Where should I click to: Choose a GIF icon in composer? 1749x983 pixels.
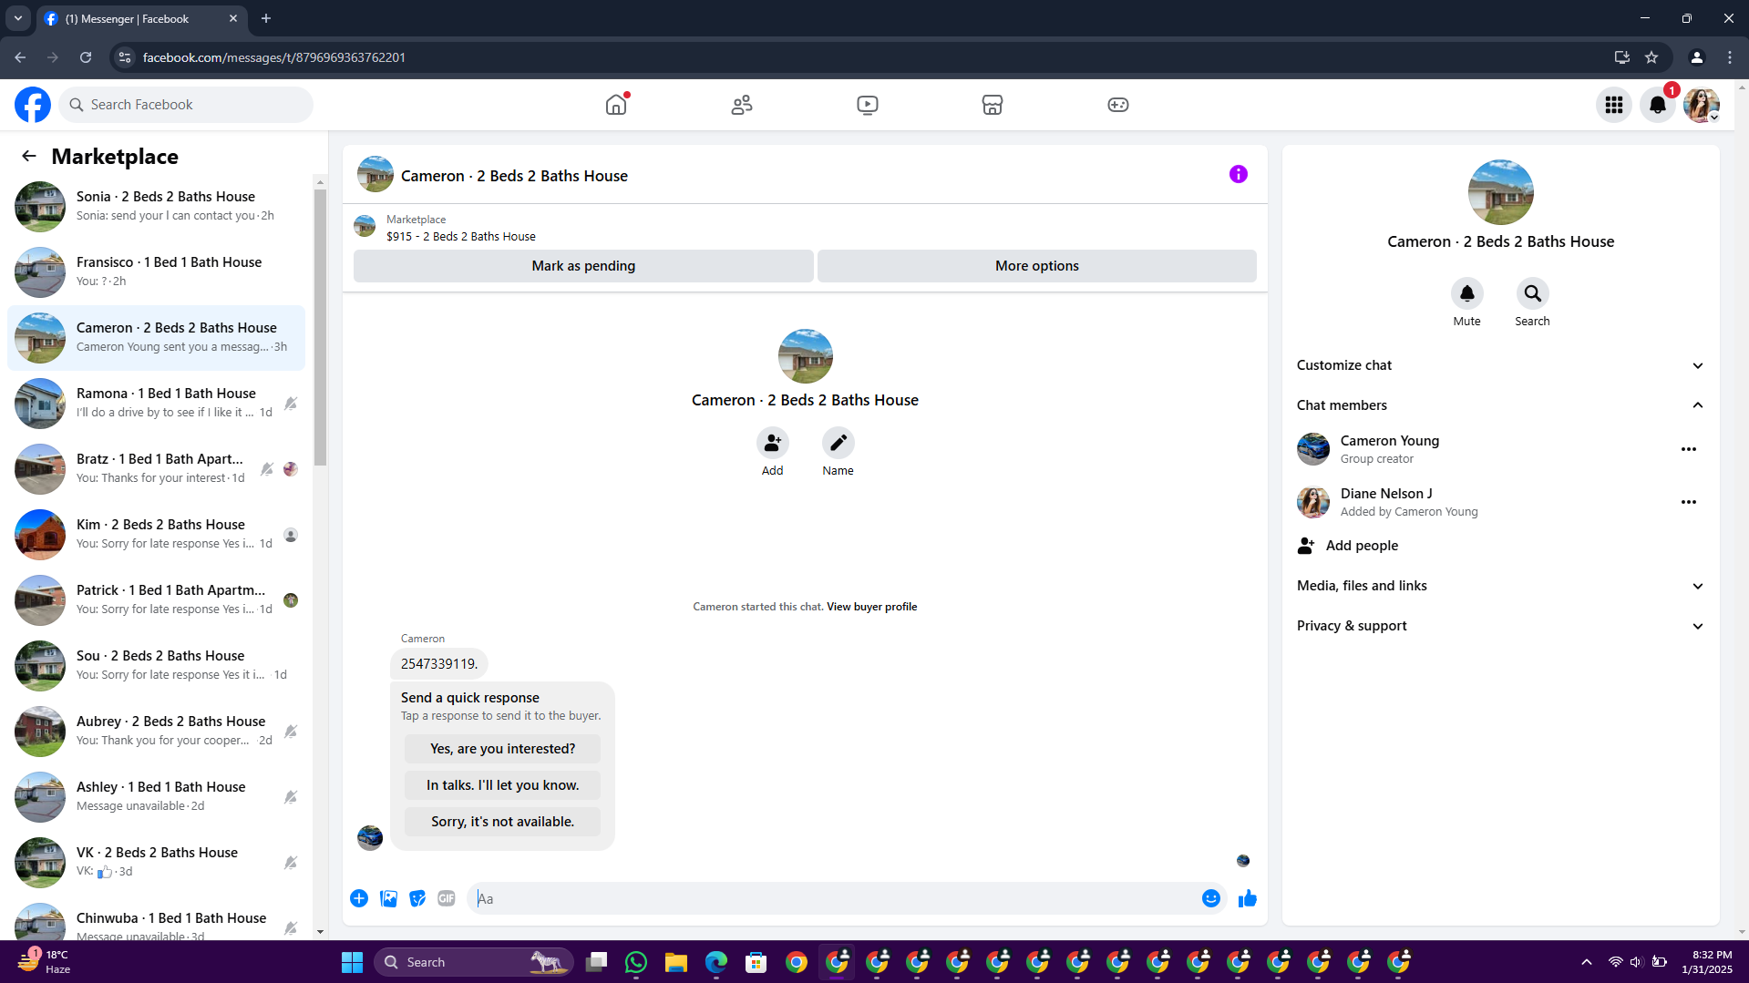[447, 898]
